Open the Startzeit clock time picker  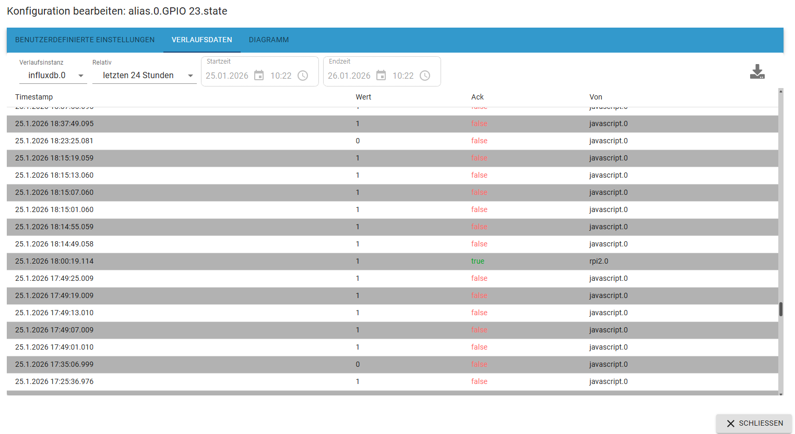tap(303, 76)
